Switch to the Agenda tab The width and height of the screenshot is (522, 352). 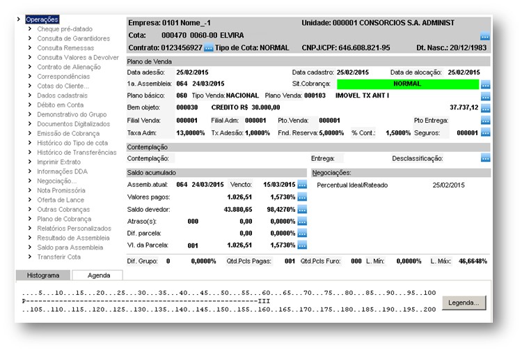pos(98,275)
